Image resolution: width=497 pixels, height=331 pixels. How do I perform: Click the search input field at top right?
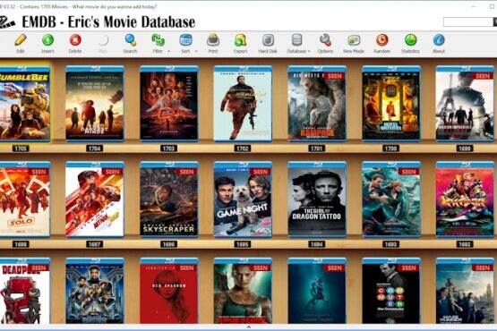point(467,21)
